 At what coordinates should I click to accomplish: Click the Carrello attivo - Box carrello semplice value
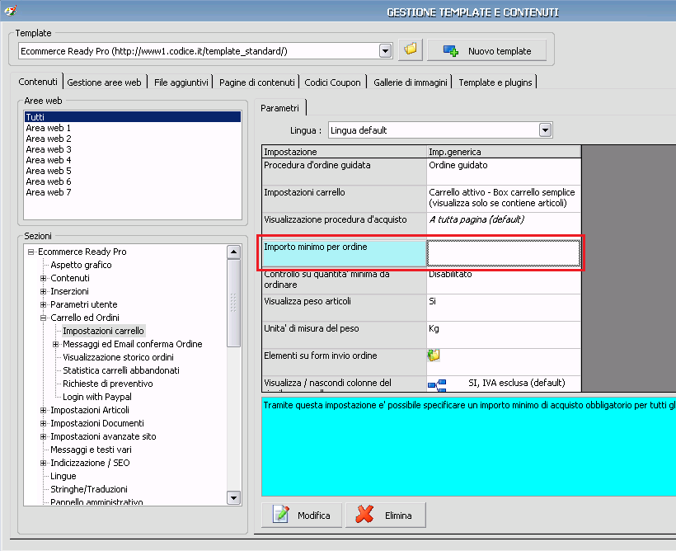[504, 198]
